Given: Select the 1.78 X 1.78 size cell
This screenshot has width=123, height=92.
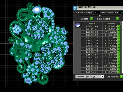Looking at the screenshot, I should point(92,52).
